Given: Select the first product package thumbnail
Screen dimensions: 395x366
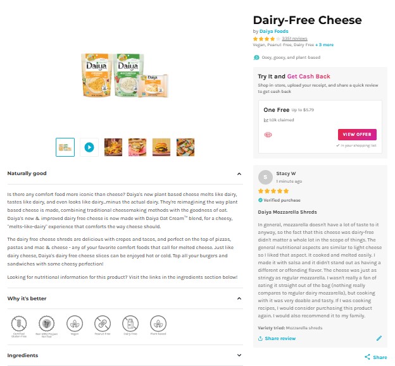Looking at the screenshot, I should [x=65, y=147].
